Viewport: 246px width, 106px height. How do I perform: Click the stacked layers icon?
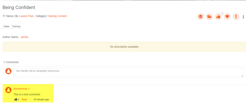[200, 17]
